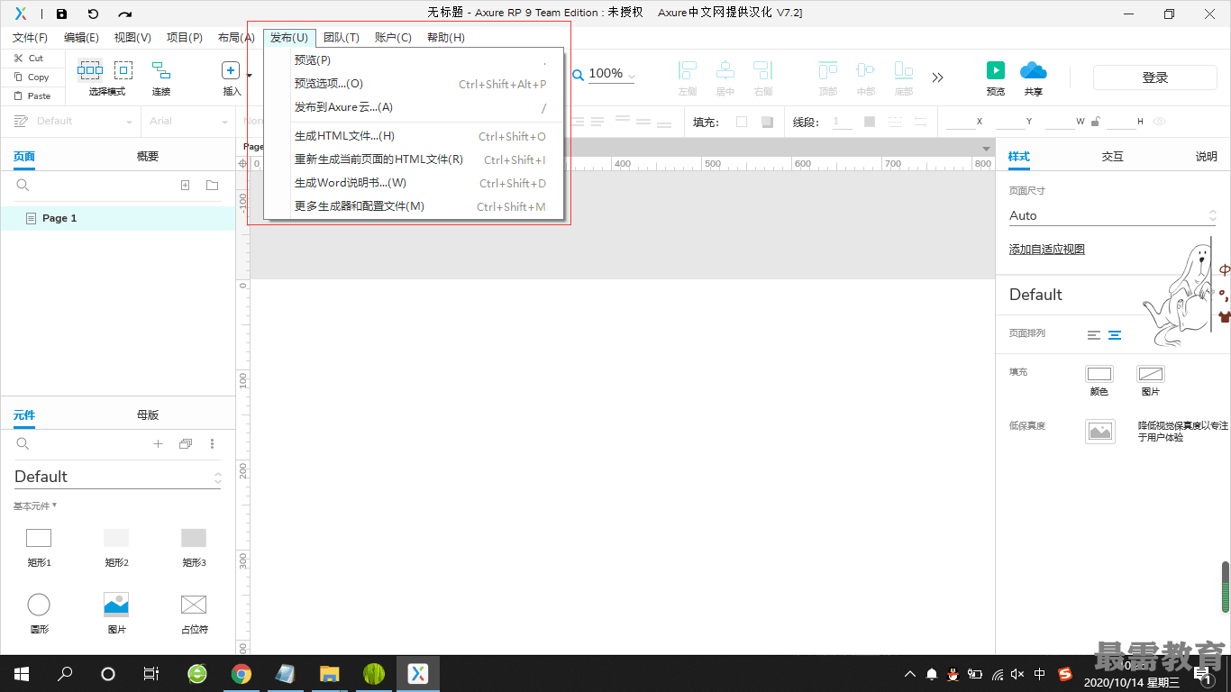The width and height of the screenshot is (1231, 692).
Task: Select Page 1 in the pages tree
Action: click(118, 218)
